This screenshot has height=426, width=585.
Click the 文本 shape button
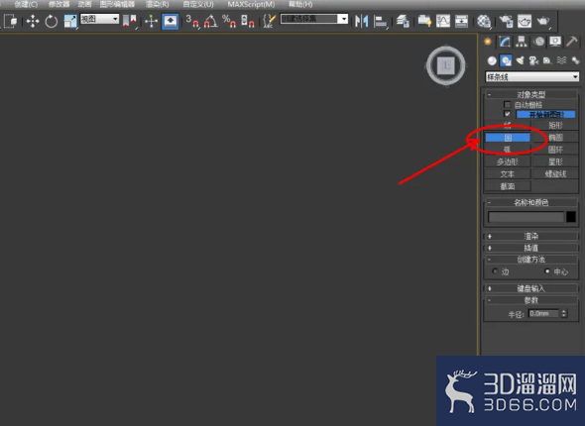(508, 174)
